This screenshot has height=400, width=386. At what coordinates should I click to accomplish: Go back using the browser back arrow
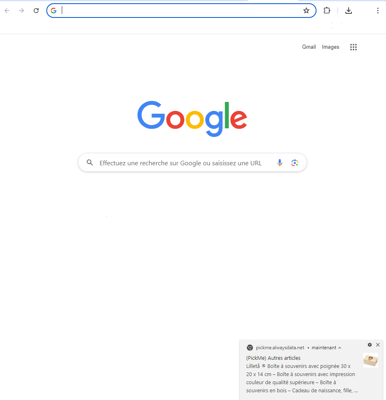pyautogui.click(x=7, y=11)
